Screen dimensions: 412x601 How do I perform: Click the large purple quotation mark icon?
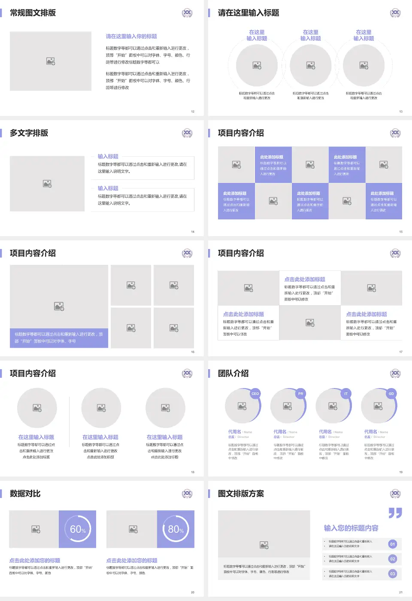click(395, 513)
